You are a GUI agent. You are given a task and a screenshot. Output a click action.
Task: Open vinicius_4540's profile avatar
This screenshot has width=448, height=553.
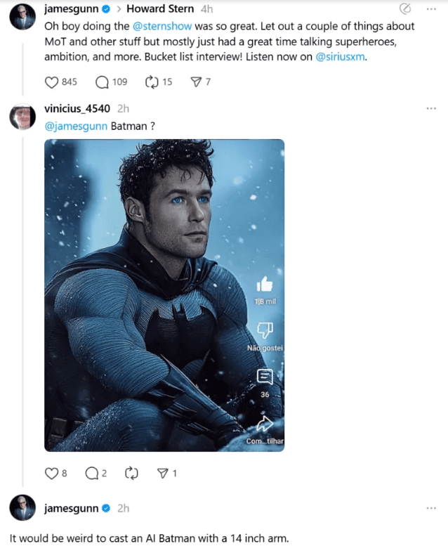[22, 117]
